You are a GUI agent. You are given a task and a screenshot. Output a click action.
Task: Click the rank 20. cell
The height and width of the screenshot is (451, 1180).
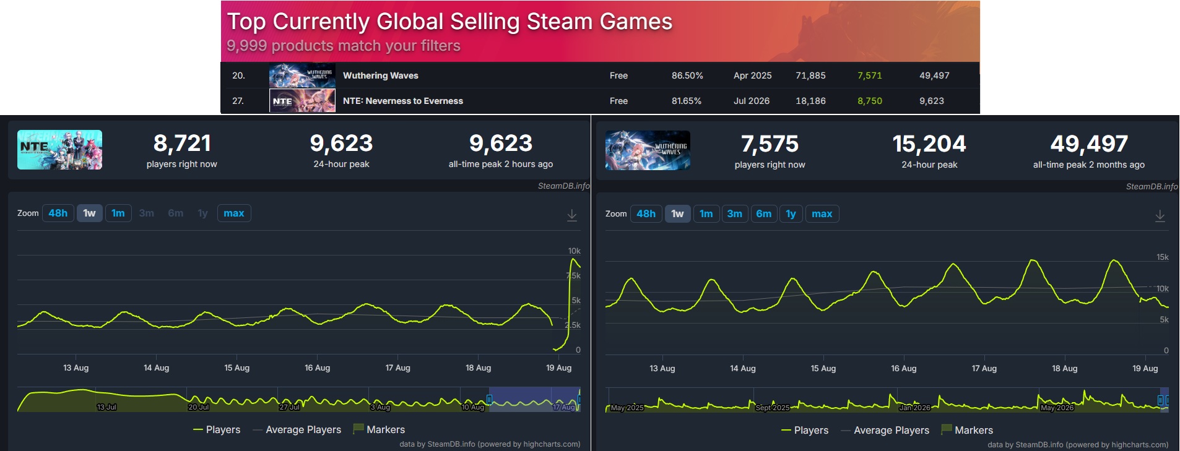(x=238, y=75)
